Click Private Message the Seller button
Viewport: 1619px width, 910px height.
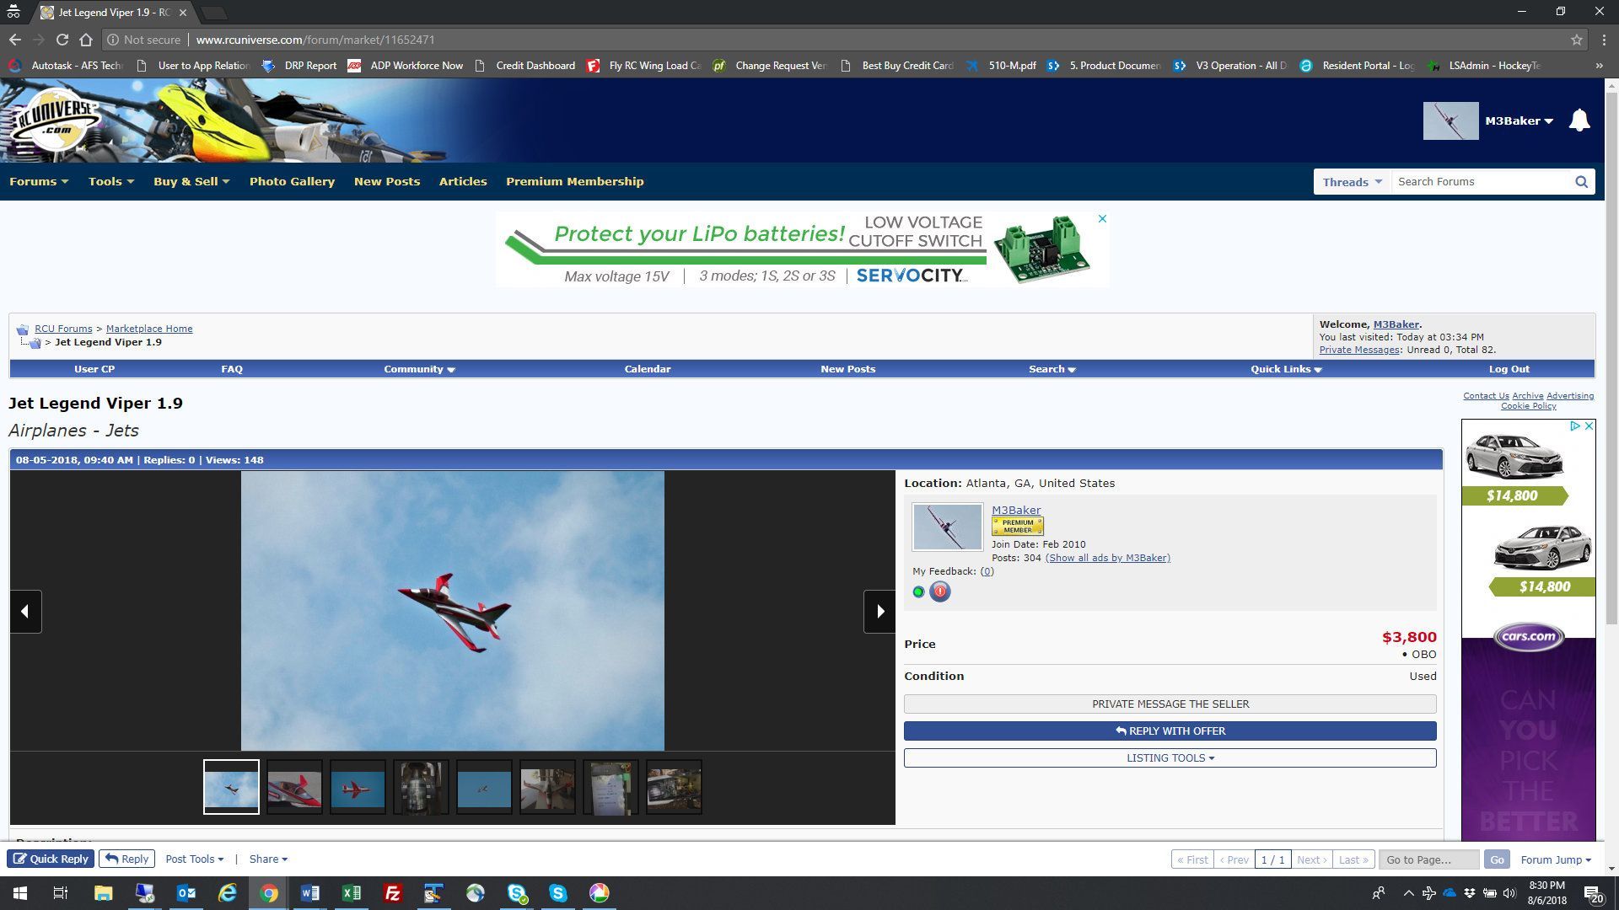click(1170, 704)
